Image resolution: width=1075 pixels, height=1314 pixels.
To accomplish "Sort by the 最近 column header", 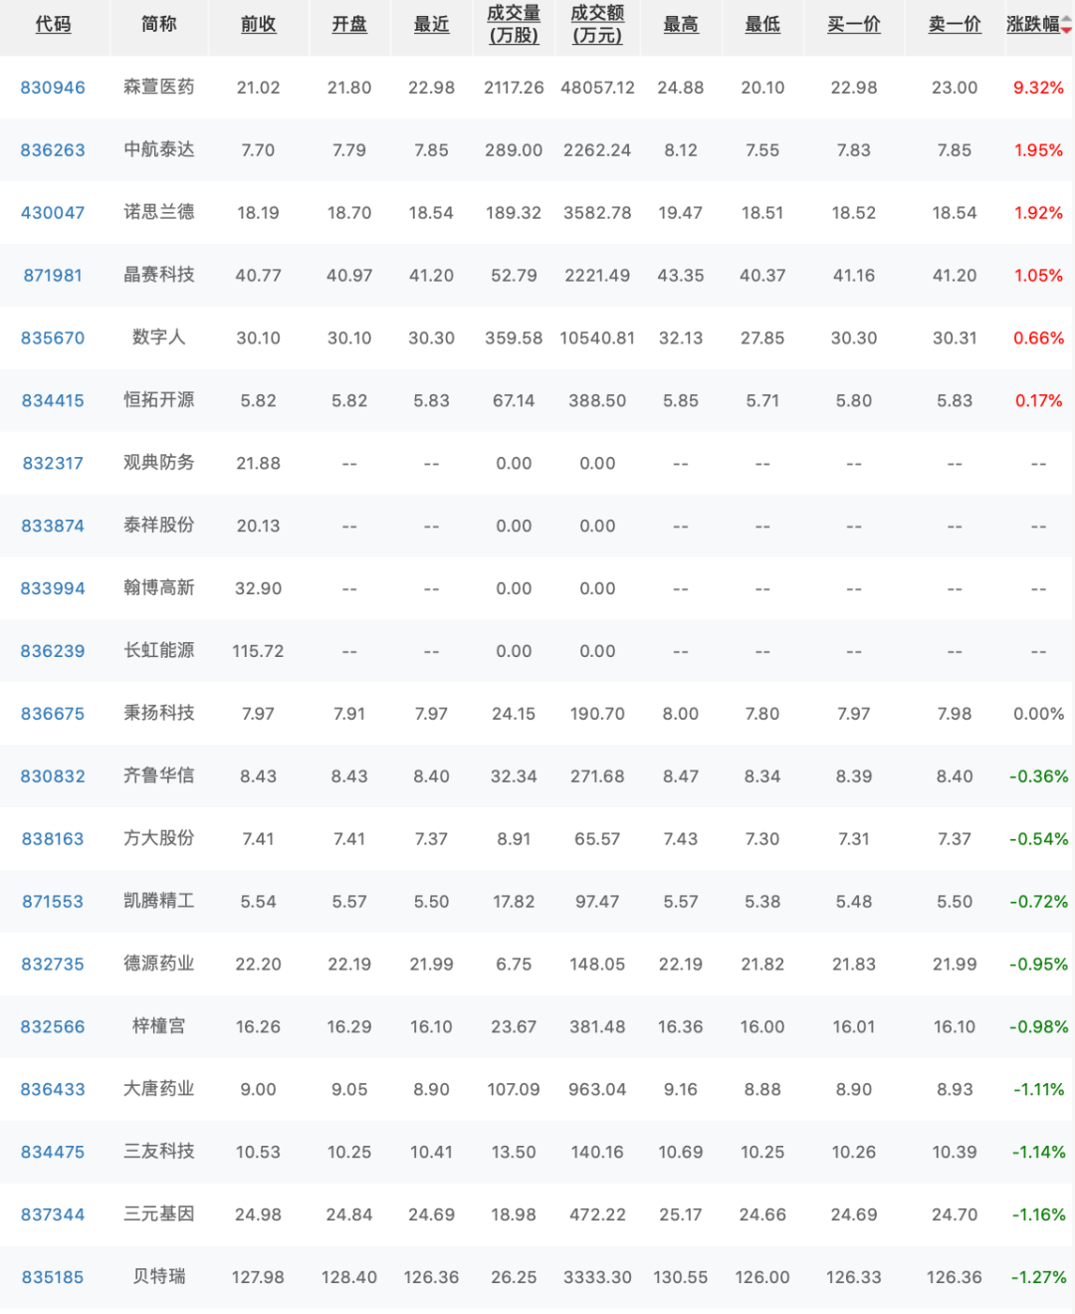I will point(432,24).
